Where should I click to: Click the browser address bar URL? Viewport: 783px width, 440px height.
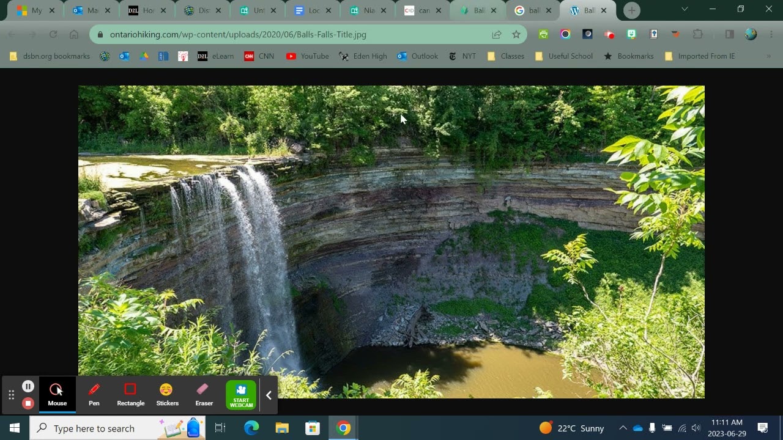click(x=238, y=34)
